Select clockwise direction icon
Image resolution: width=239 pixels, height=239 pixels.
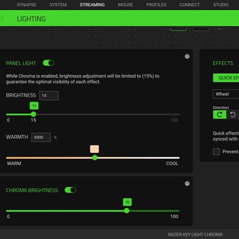click(219, 115)
